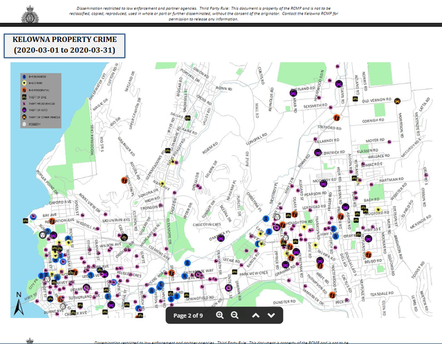The image size is (442, 344).
Task: Click the orange B&E marker near Peck Rd
Action: (332, 295)
